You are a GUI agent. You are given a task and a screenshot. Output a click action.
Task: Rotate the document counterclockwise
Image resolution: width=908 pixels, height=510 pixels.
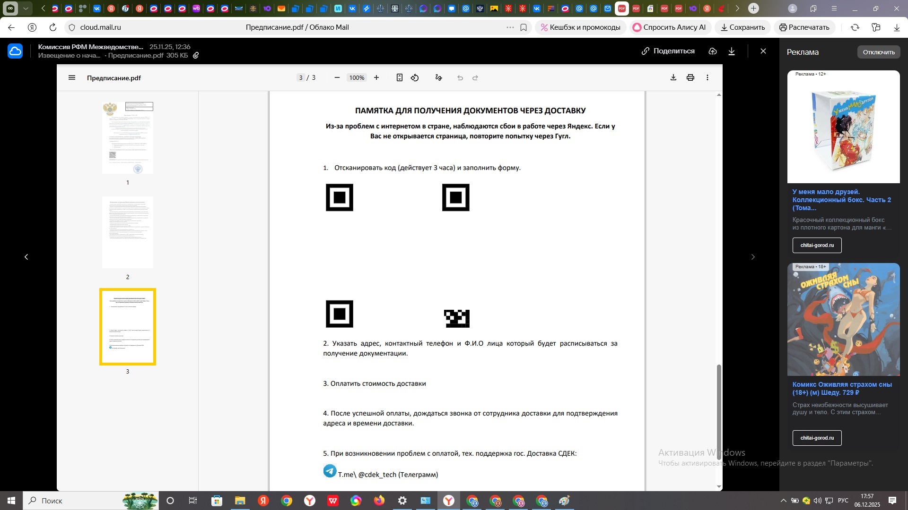(x=415, y=78)
